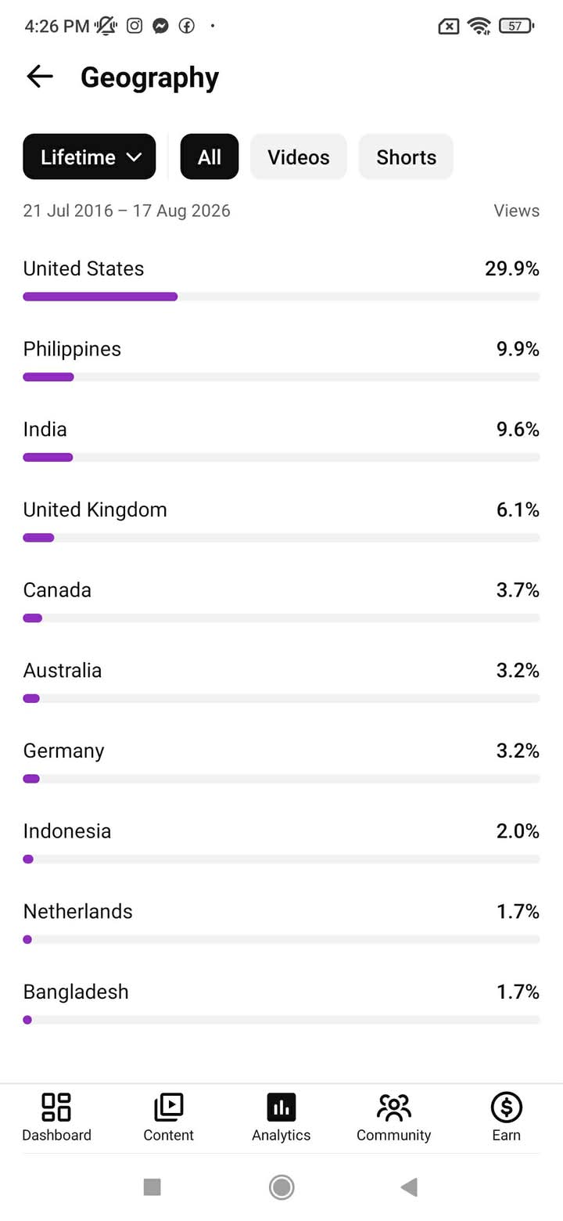The height and width of the screenshot is (1221, 563).
Task: Click the India views progress bar
Action: pos(281,457)
